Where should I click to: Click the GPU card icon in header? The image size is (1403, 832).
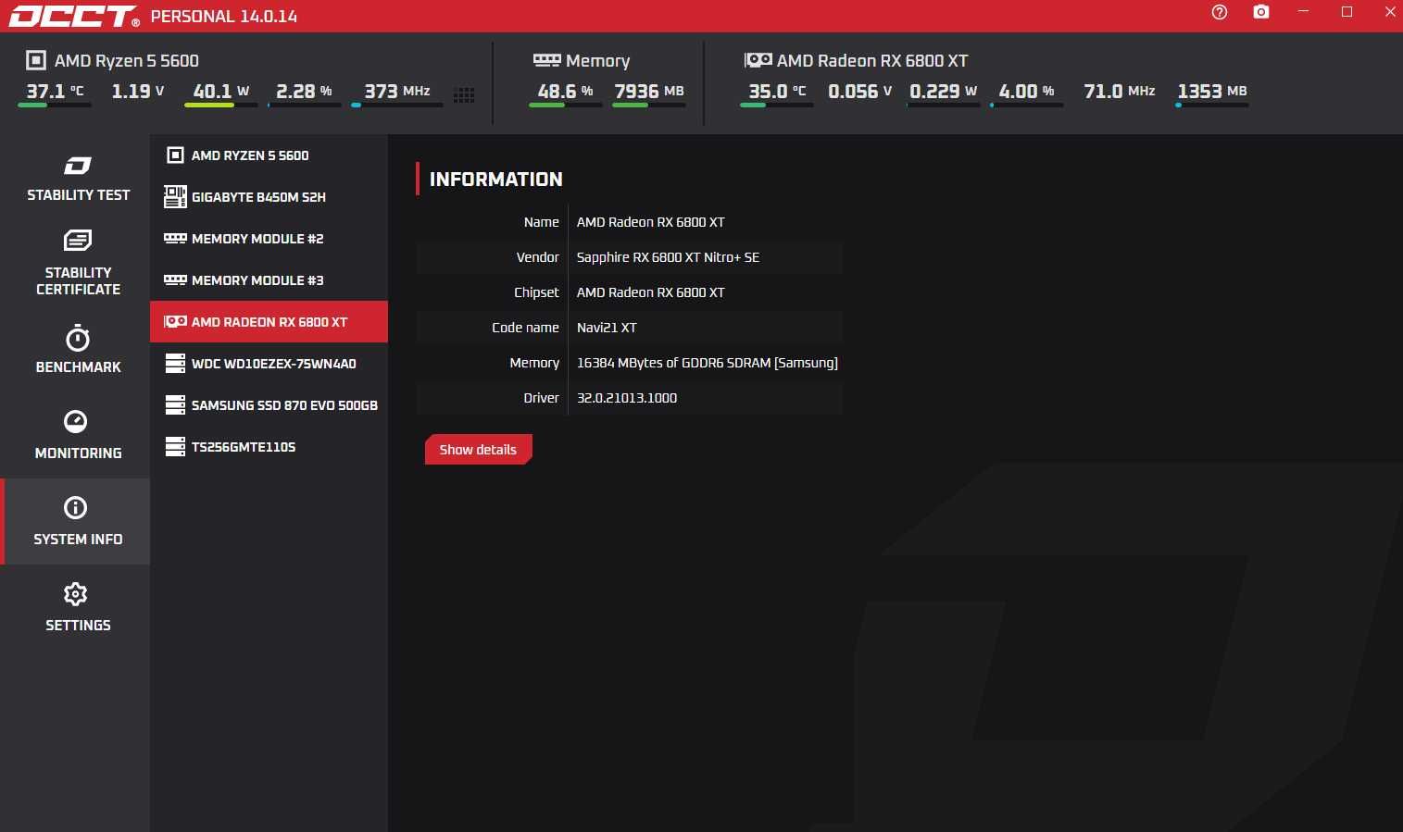758,60
